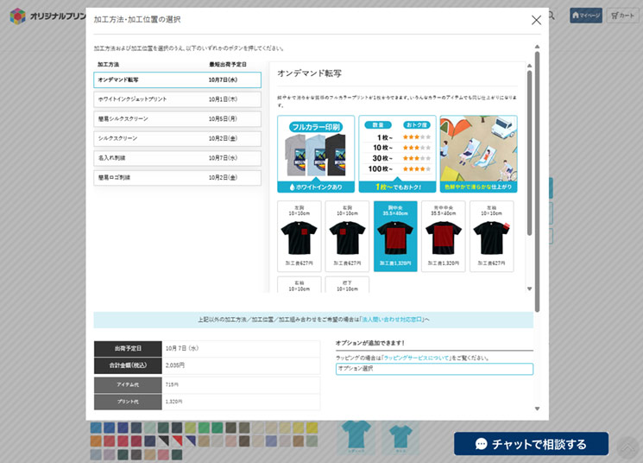Viewport: 643px width, 463px height.
Task: Choose back center 35.5×40cm print position
Action: [444, 236]
